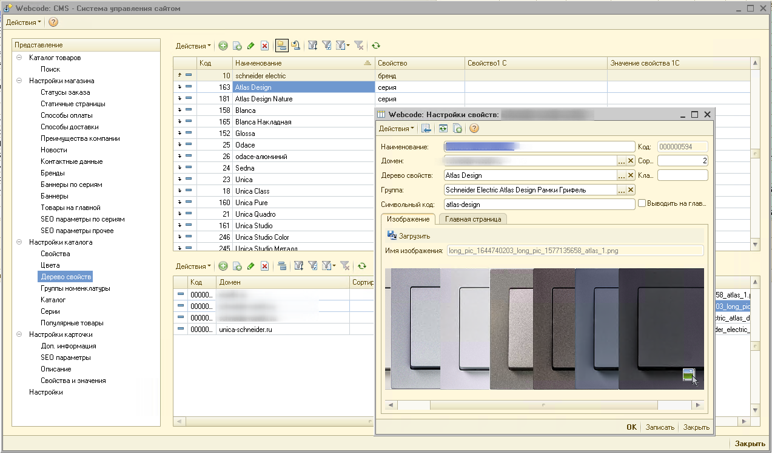Click the Записать button
Image resolution: width=772 pixels, height=454 pixels.
pyautogui.click(x=659, y=427)
